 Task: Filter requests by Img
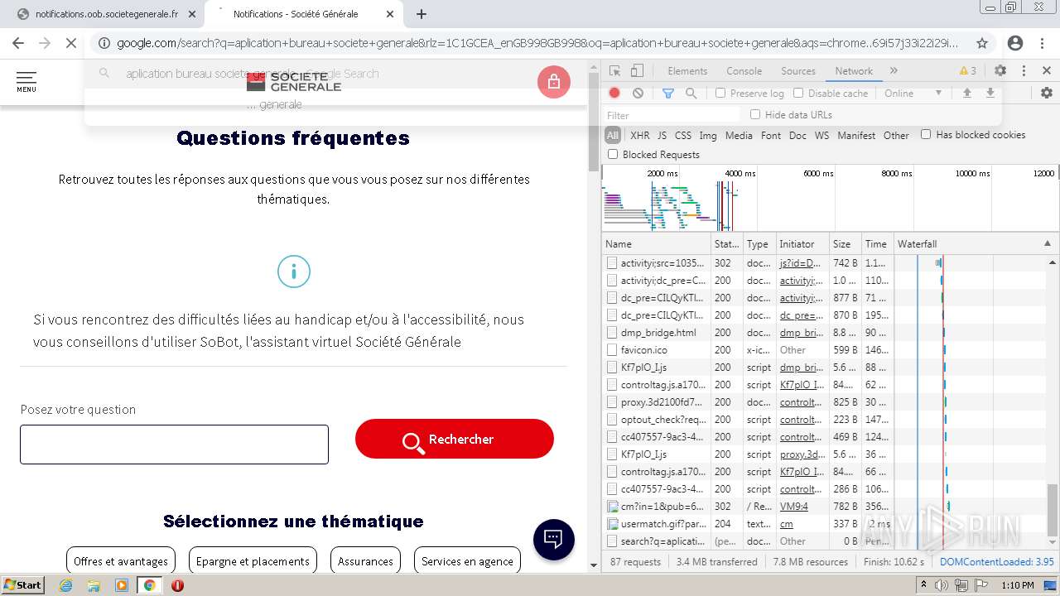coord(708,135)
